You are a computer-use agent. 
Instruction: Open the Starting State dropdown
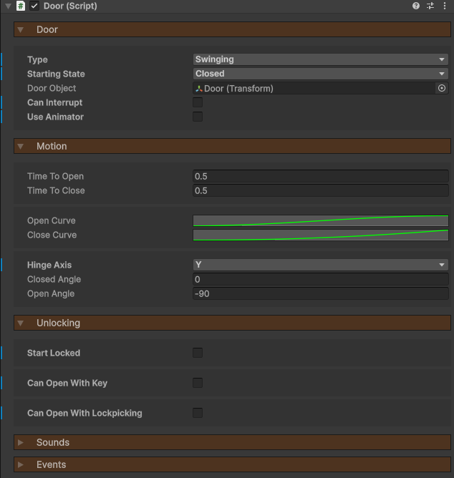tap(320, 74)
